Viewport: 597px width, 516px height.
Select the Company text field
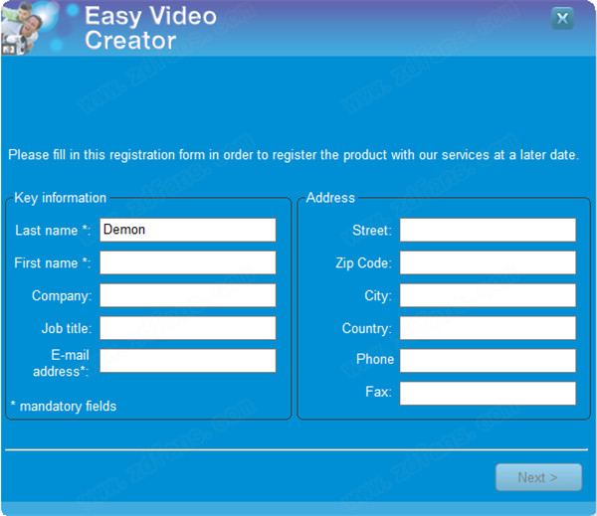coord(188,295)
